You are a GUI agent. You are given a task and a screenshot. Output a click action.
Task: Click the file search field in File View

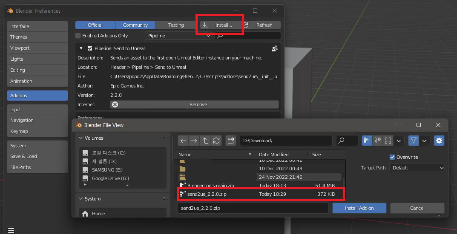point(347,141)
